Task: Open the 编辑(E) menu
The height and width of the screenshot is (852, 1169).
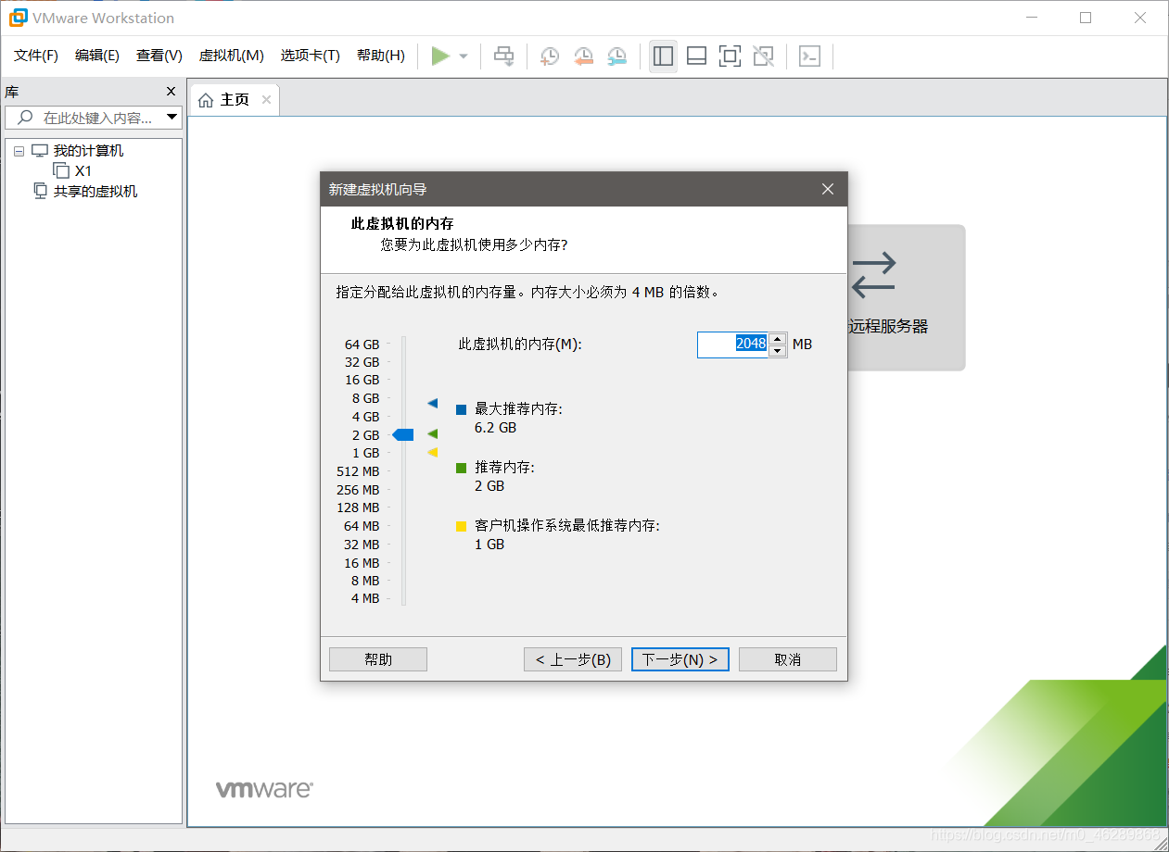Action: 97,56
